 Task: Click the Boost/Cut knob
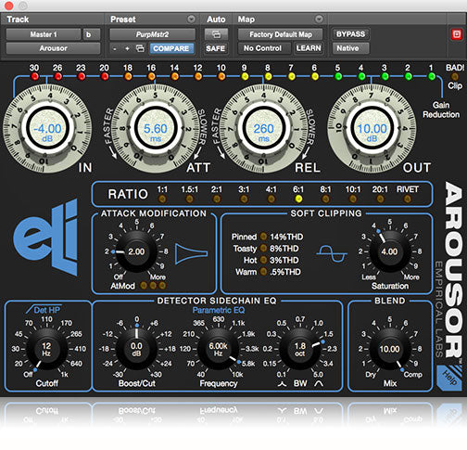tap(136, 349)
